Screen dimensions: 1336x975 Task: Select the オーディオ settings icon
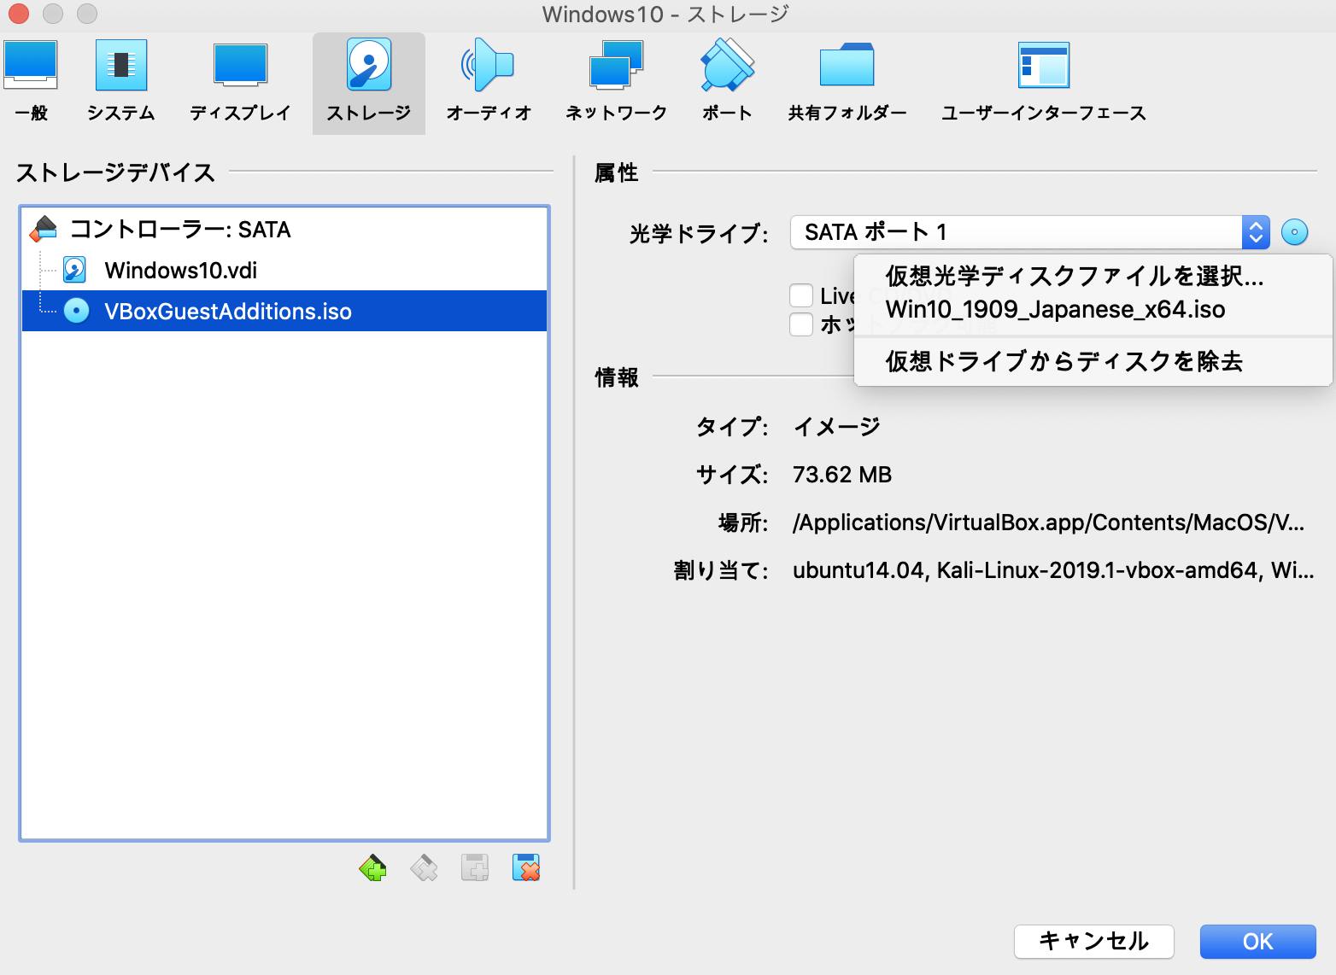(x=488, y=81)
